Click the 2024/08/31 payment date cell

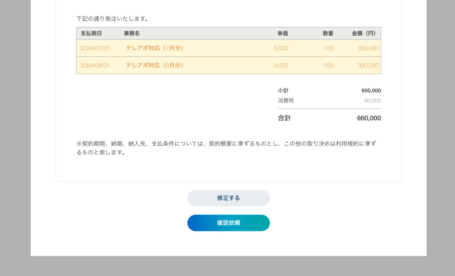95,65
